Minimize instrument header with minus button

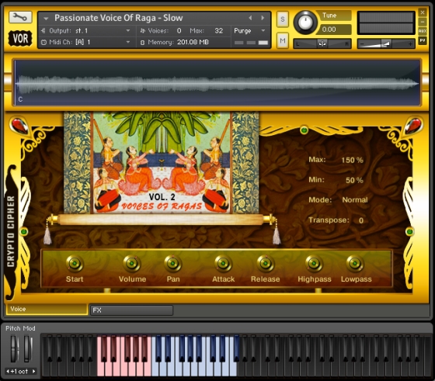tap(423, 22)
